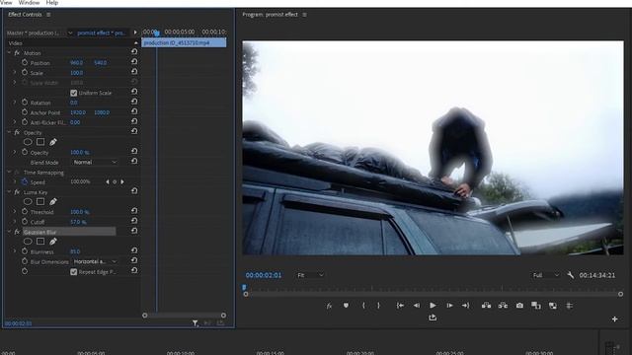Click the program monitor playhead marker
This screenshot has width=632, height=355.
[x=244, y=287]
